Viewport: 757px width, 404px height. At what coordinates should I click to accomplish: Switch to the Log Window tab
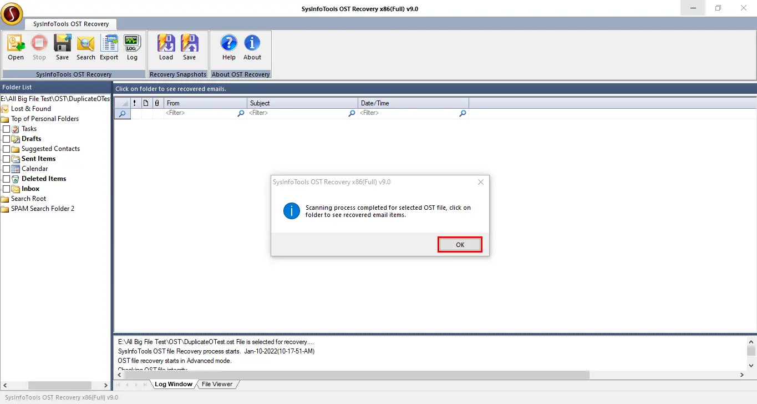pos(173,384)
